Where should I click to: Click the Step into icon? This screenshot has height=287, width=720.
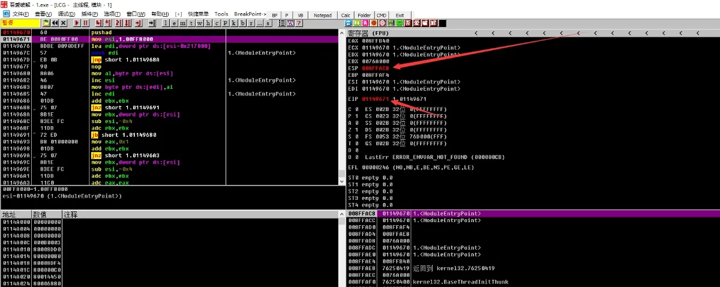click(x=98, y=23)
